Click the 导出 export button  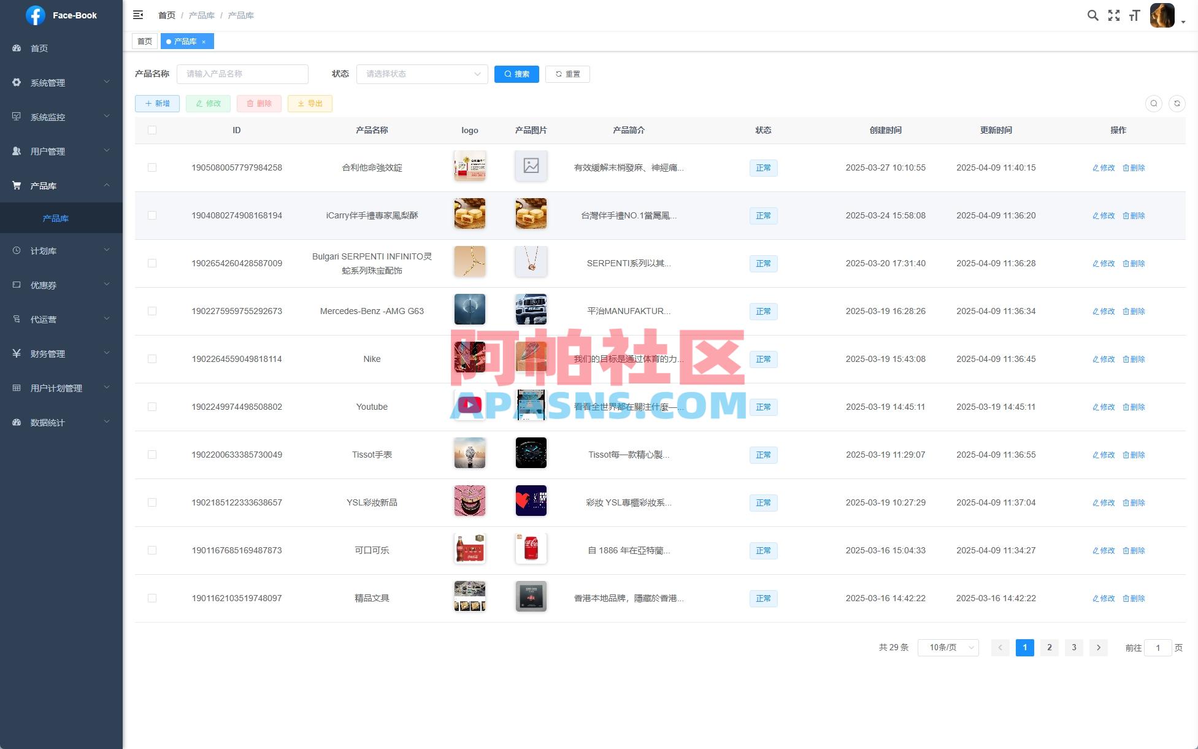(310, 104)
